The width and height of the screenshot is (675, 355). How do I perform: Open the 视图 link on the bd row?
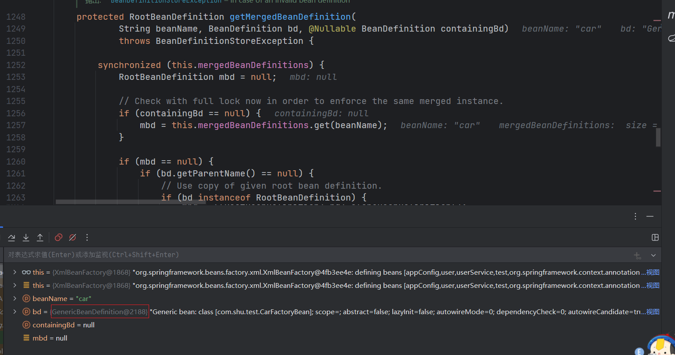[x=653, y=312]
